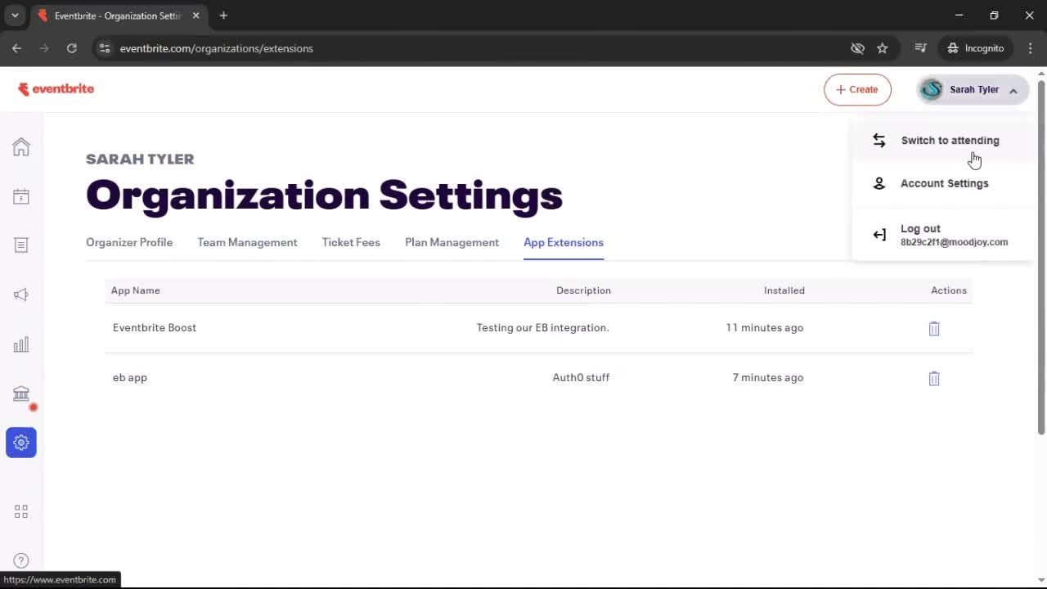Open the Finance bank icon in sidebar

21,393
